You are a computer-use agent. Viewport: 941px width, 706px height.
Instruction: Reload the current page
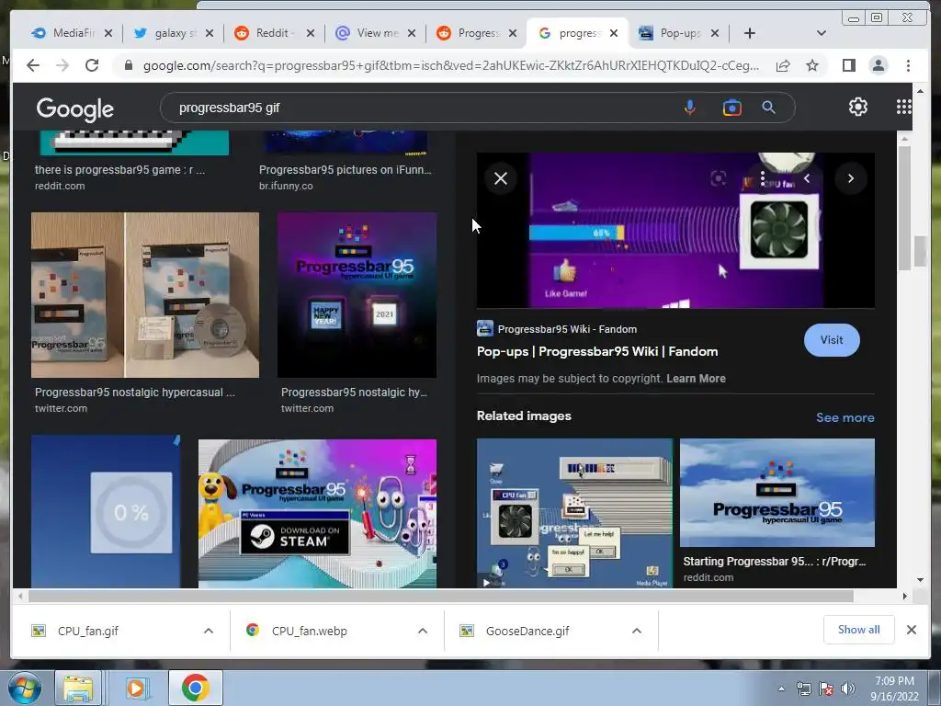(92, 65)
